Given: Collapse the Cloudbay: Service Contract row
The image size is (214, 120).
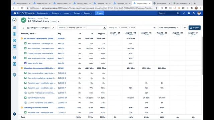Looking at the screenshot, I should (22, 107).
